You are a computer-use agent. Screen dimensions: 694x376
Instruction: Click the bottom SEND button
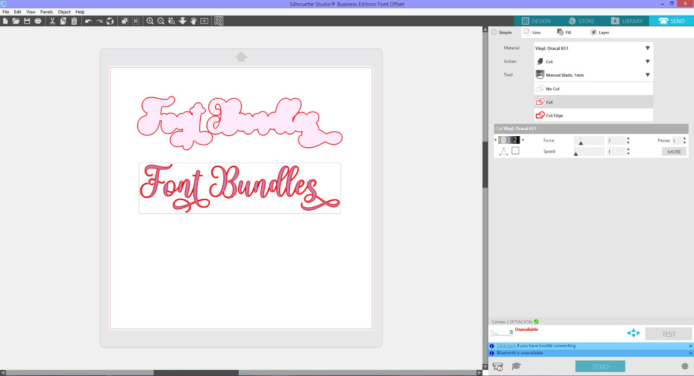pyautogui.click(x=601, y=366)
